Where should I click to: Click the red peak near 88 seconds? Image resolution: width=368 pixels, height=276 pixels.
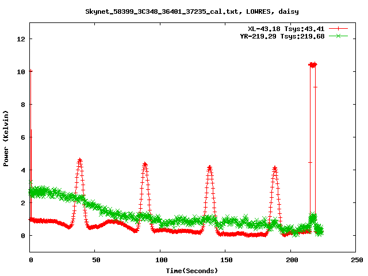(x=145, y=164)
